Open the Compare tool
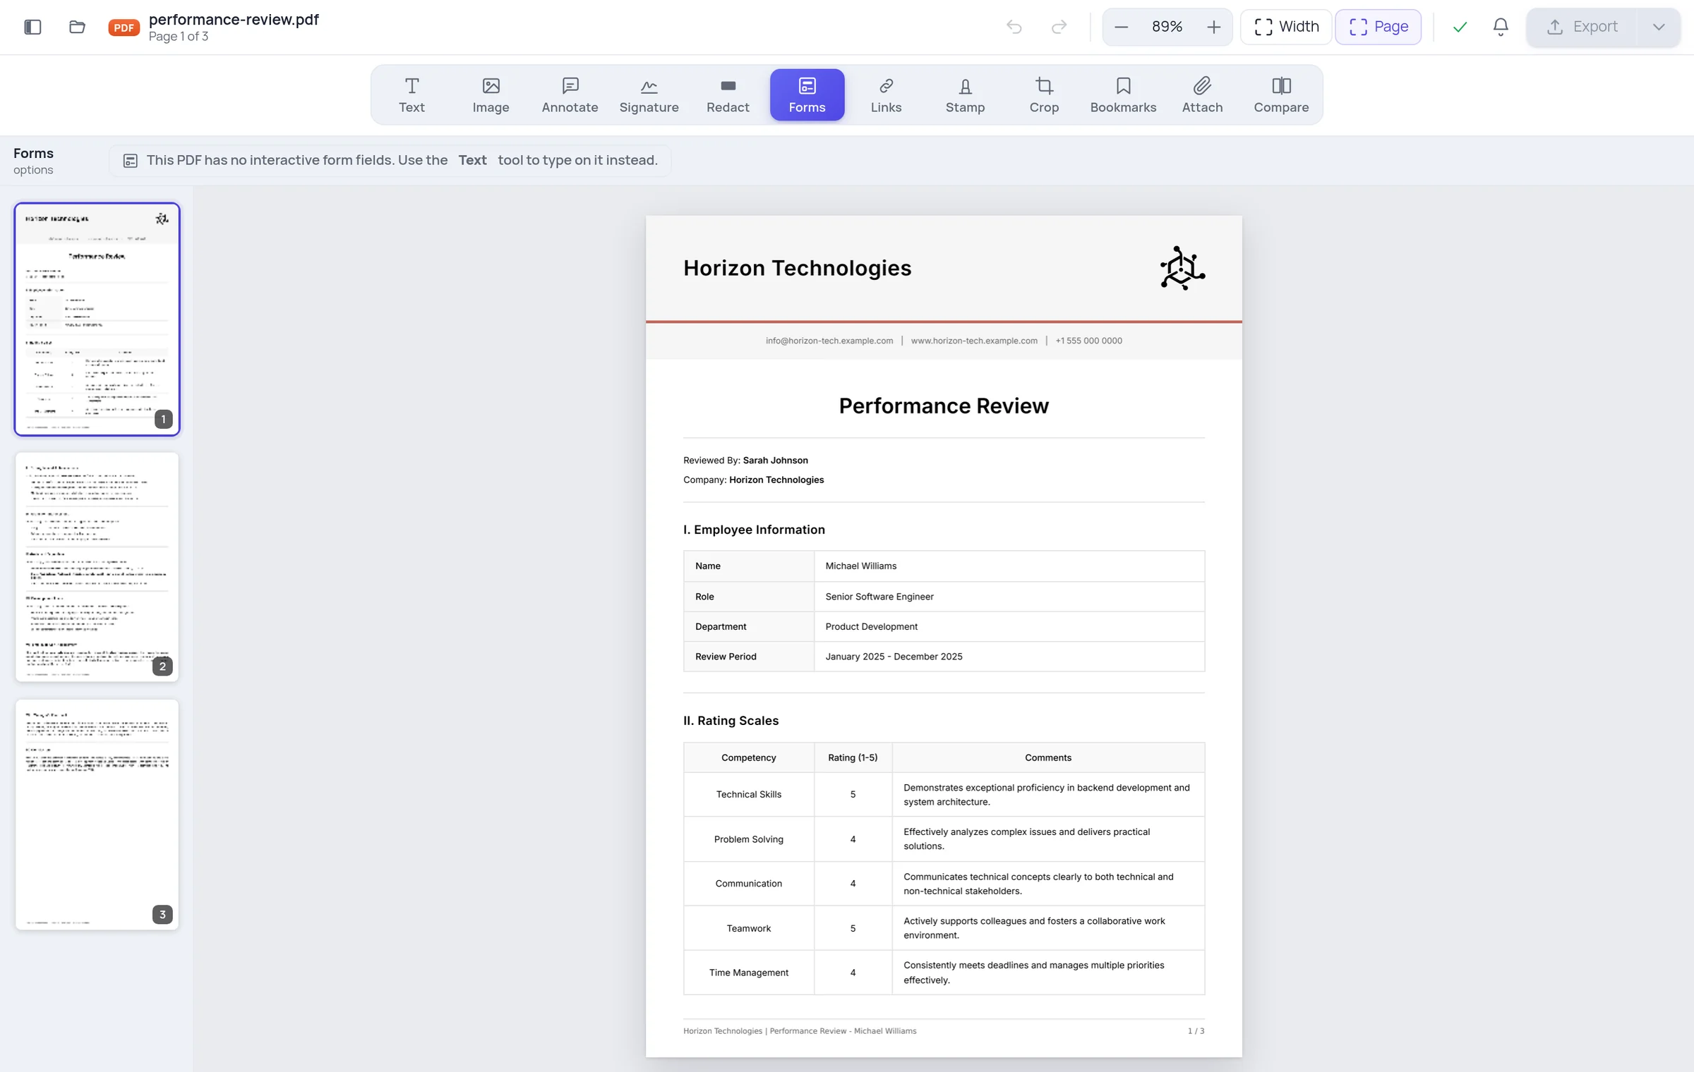This screenshot has height=1072, width=1694. pos(1281,95)
